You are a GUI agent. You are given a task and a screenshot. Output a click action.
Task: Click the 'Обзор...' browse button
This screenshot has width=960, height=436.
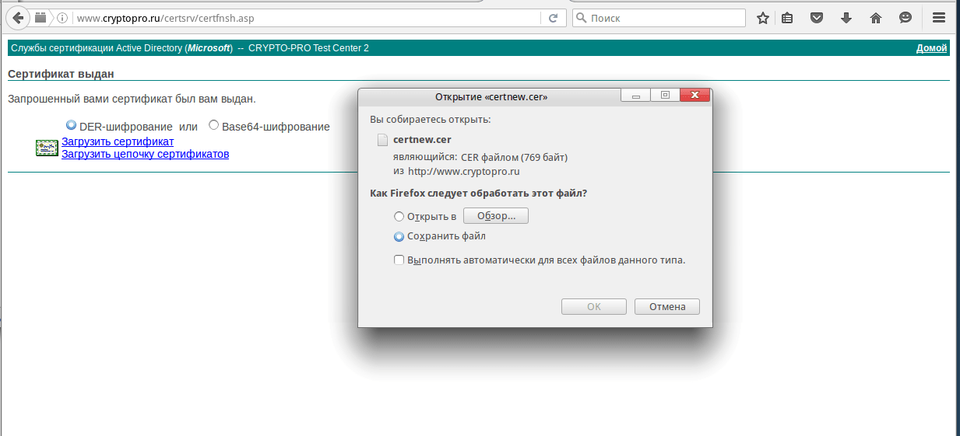point(495,216)
